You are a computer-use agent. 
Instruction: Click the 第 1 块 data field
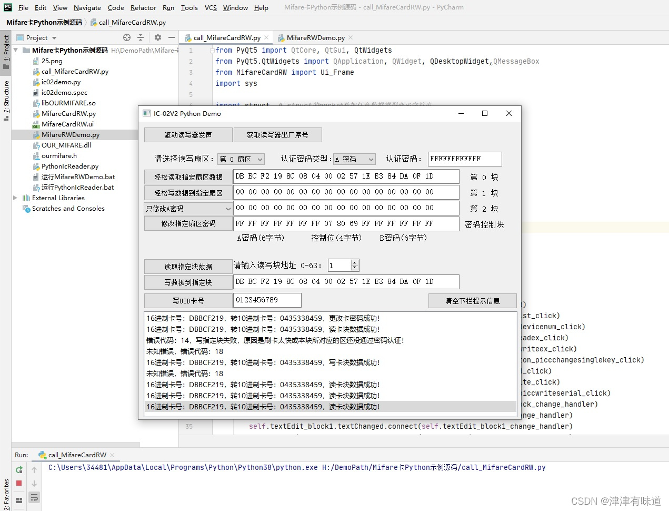point(346,192)
